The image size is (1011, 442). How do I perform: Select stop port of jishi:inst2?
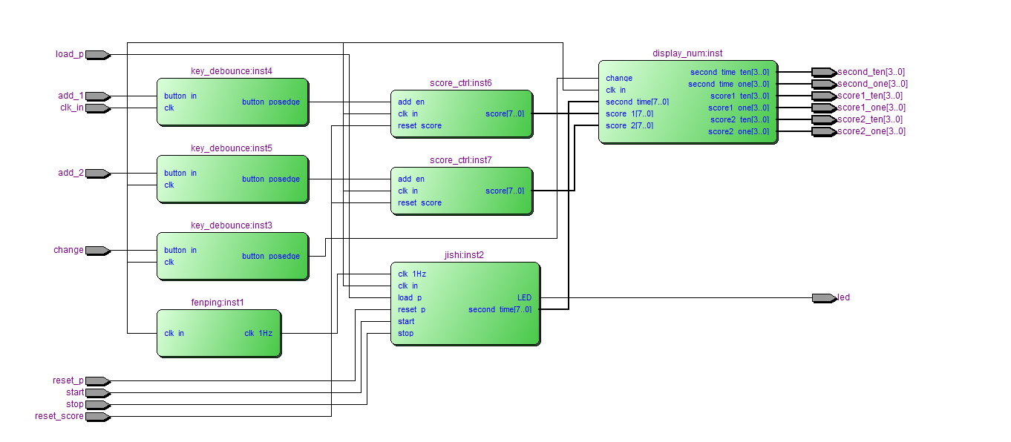tap(406, 334)
